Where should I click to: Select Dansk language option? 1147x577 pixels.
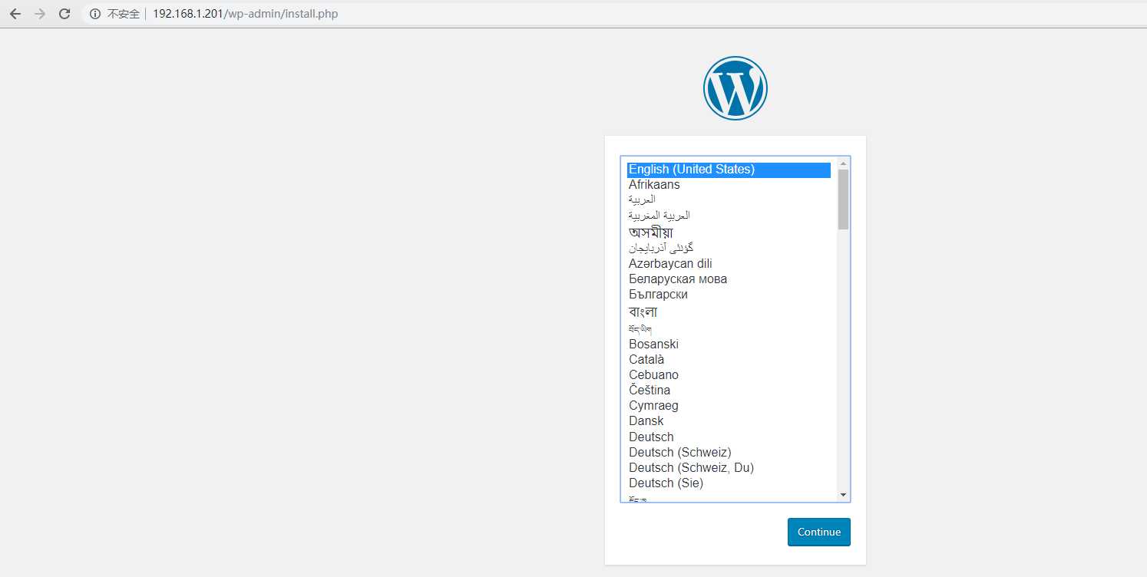tap(729, 420)
